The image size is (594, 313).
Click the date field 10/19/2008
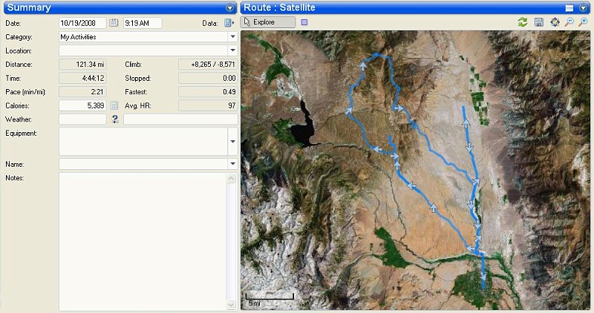pos(82,23)
